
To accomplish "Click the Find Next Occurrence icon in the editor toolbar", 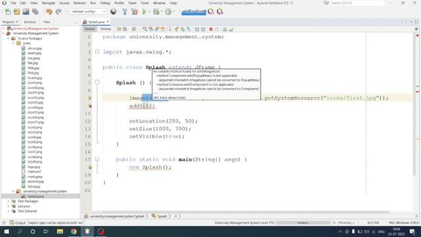I will (x=157, y=29).
